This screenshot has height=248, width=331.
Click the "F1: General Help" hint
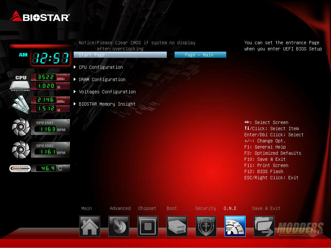pos(265,147)
